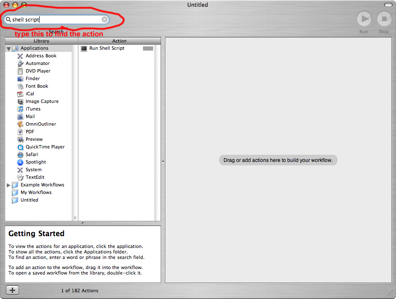Select the iCal calendar icon
This screenshot has height=299, width=396.
point(20,94)
